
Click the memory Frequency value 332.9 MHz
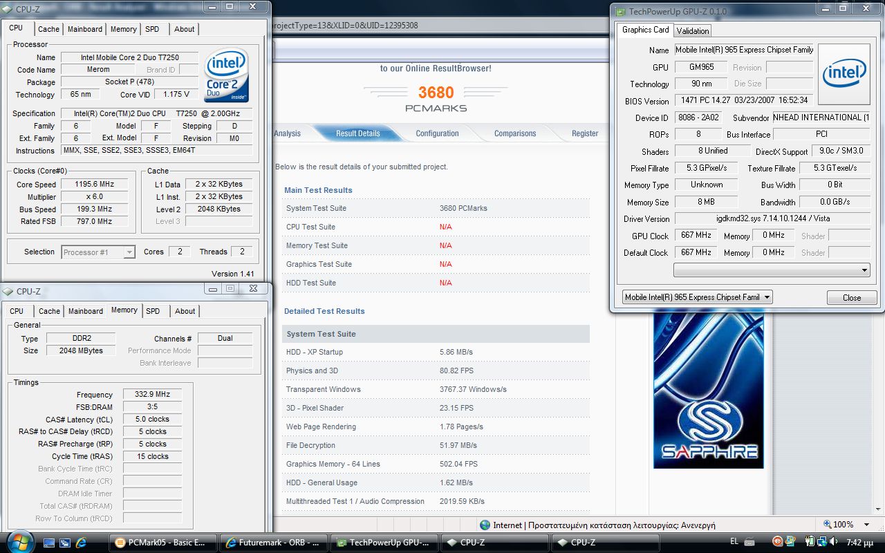point(152,395)
